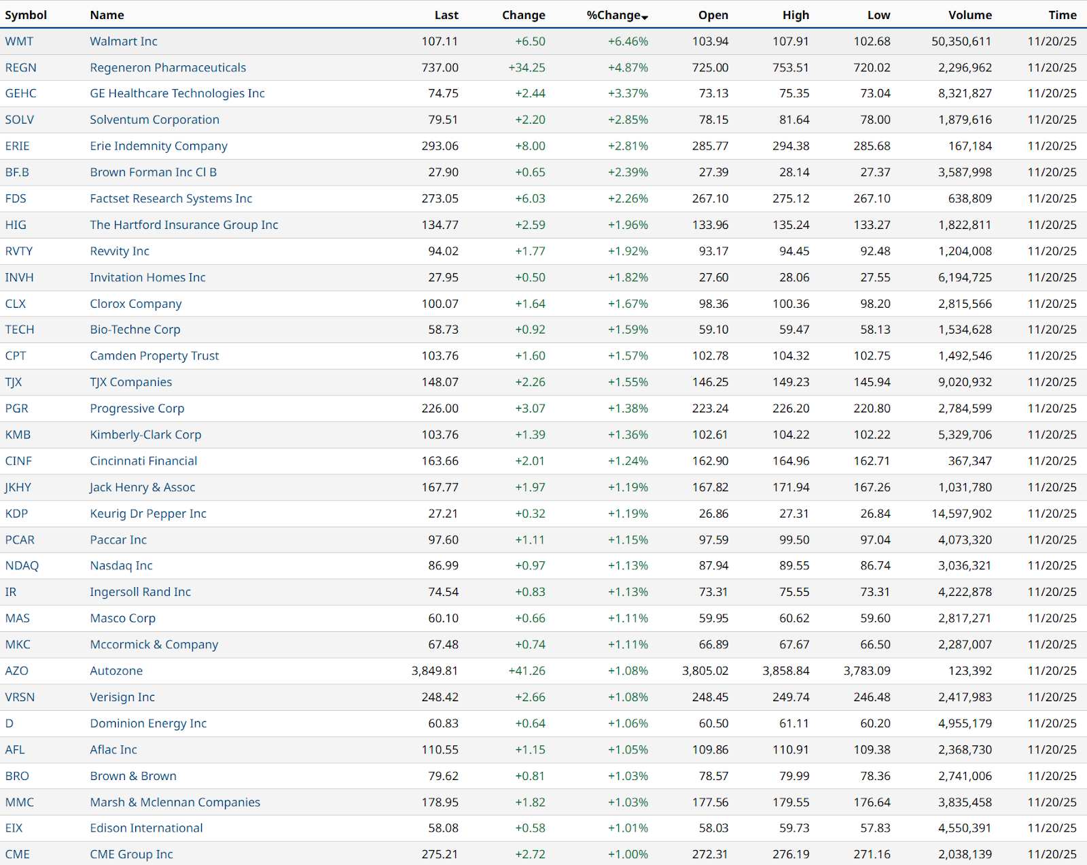Select Walmart last price 107.11
Viewport: 1087px width, 865px height.
[440, 41]
